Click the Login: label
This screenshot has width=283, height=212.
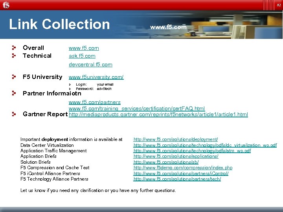[81, 84]
